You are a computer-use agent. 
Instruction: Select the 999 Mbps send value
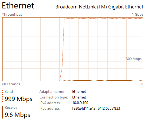(x=18, y=99)
